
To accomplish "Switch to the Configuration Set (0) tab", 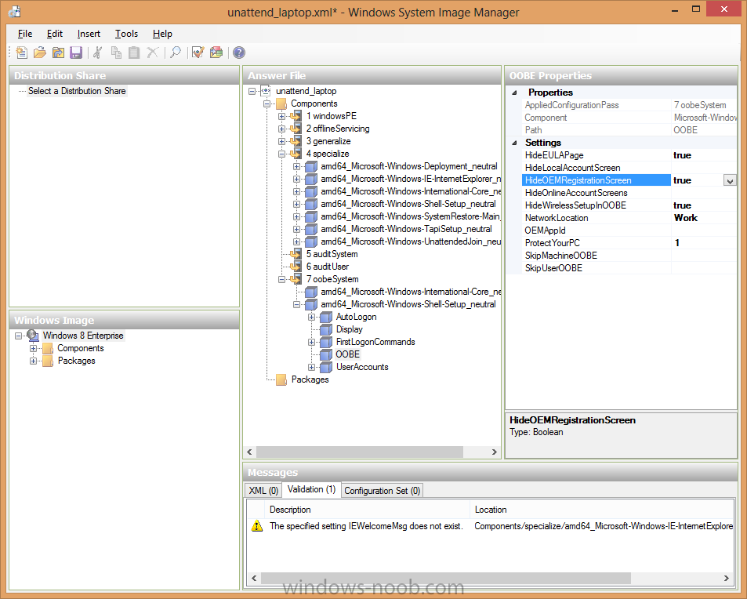I will (x=382, y=490).
